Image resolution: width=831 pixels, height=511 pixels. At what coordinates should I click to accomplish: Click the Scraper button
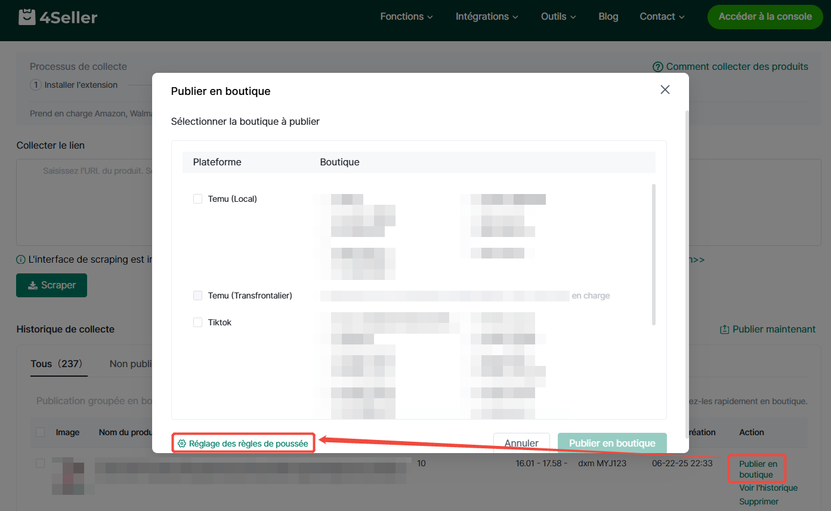(x=51, y=285)
